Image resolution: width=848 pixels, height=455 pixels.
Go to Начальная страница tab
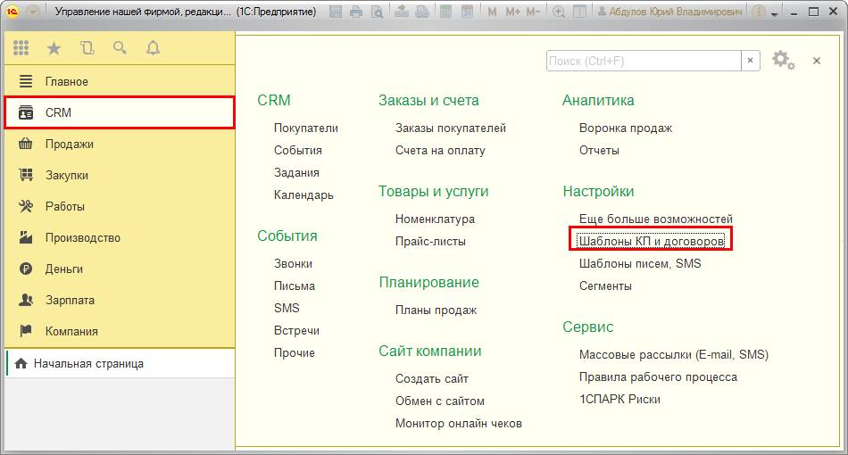click(x=120, y=364)
